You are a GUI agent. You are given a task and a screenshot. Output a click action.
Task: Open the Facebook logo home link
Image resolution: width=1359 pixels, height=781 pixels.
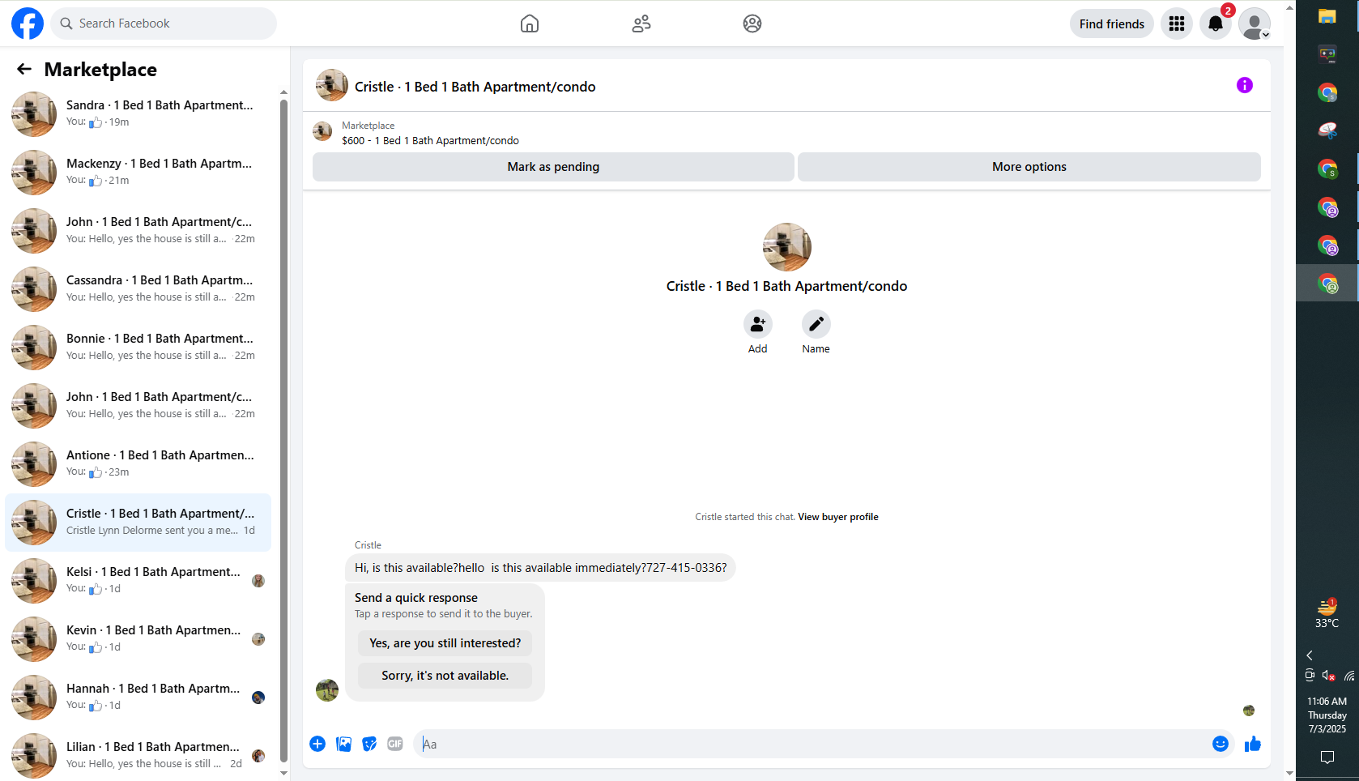tap(28, 23)
